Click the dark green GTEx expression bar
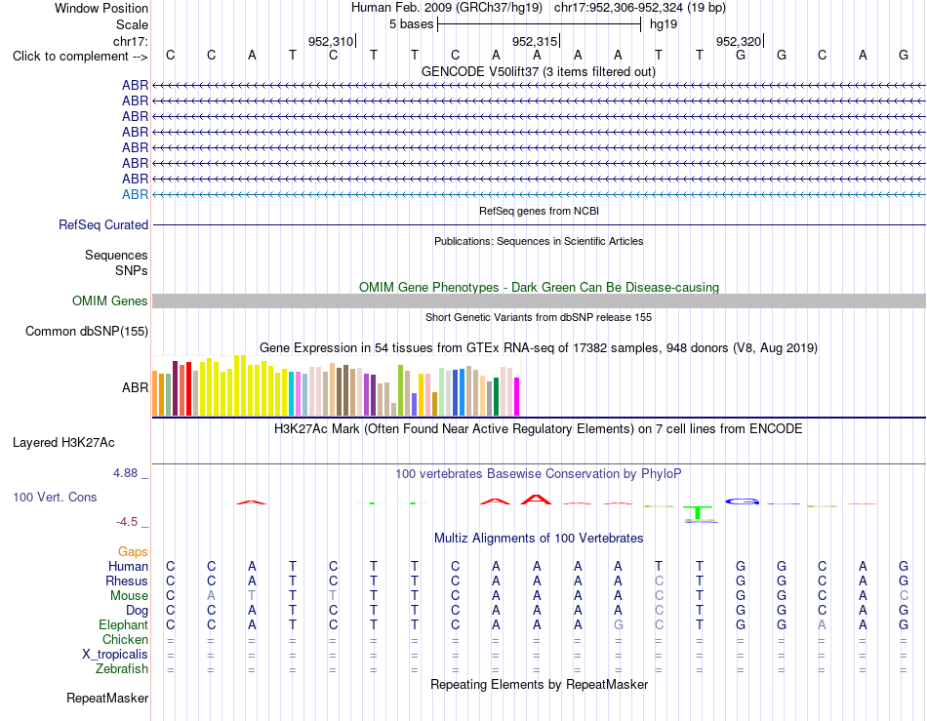Image resolution: width=927 pixels, height=721 pixels. pos(496,397)
